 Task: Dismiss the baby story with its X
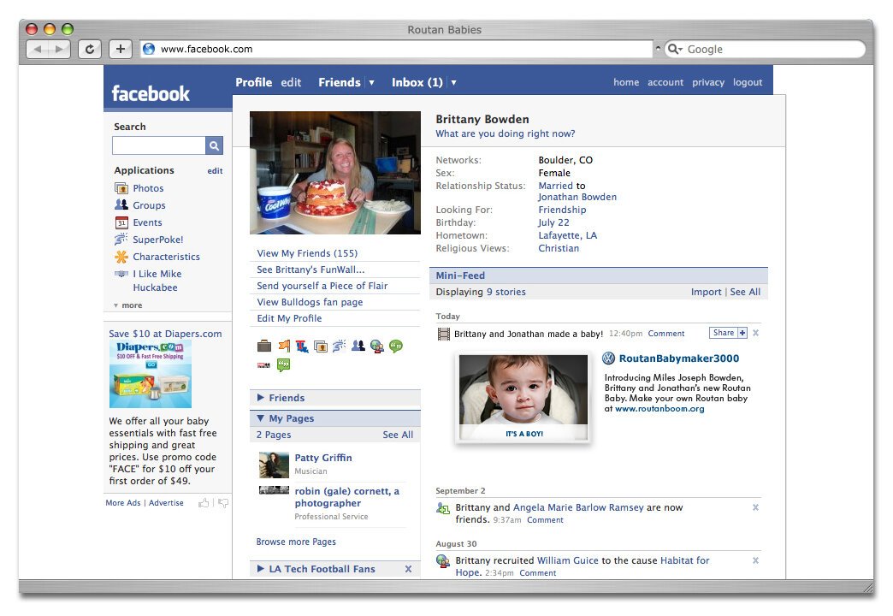point(756,333)
